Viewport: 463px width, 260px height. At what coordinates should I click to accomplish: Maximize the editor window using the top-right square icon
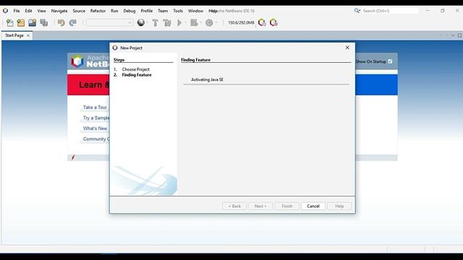pyautogui.click(x=459, y=35)
